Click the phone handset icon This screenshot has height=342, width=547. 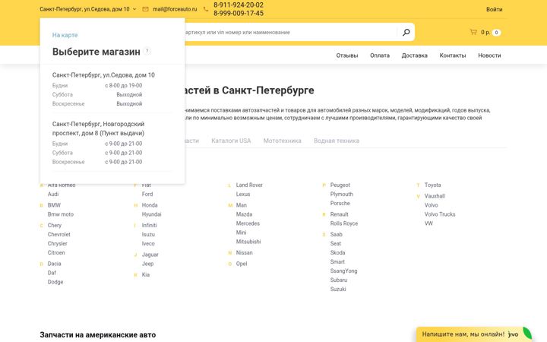click(206, 9)
